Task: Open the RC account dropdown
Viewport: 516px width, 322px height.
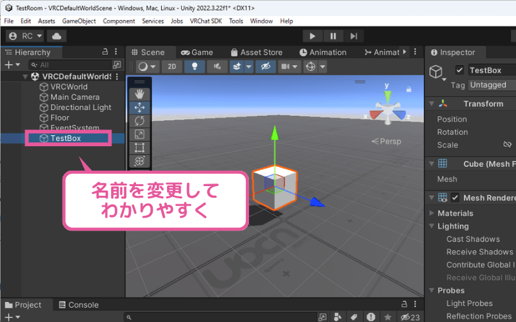Action: tap(25, 36)
